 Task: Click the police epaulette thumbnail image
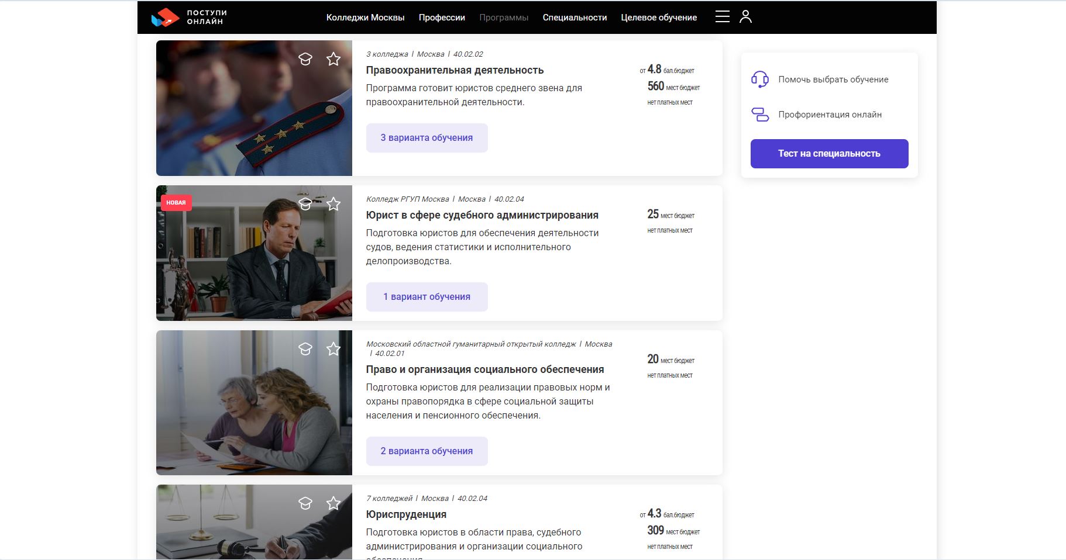coord(254,108)
